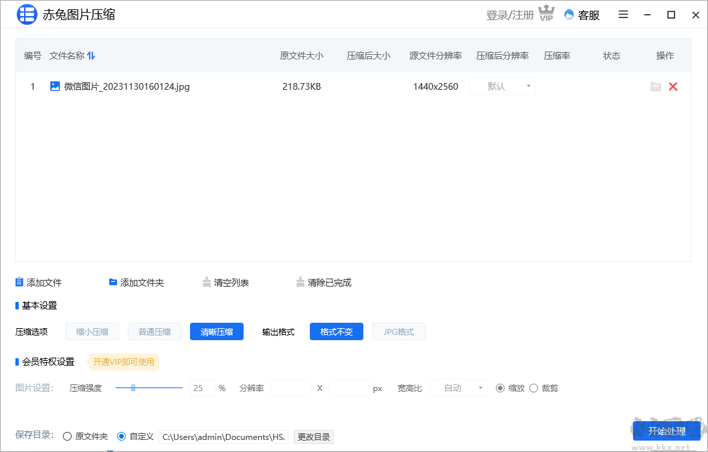
Task: Open the file's folder via folder icon
Action: coord(656,86)
